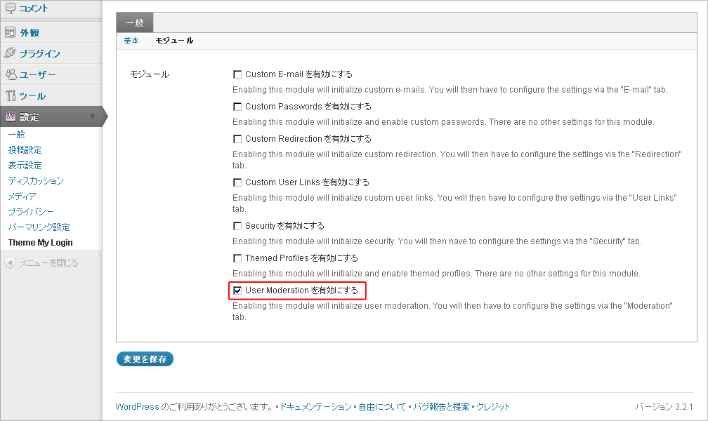The height and width of the screenshot is (421, 708).
Task: Open the バグ報告と提案 footer link
Action: [441, 406]
